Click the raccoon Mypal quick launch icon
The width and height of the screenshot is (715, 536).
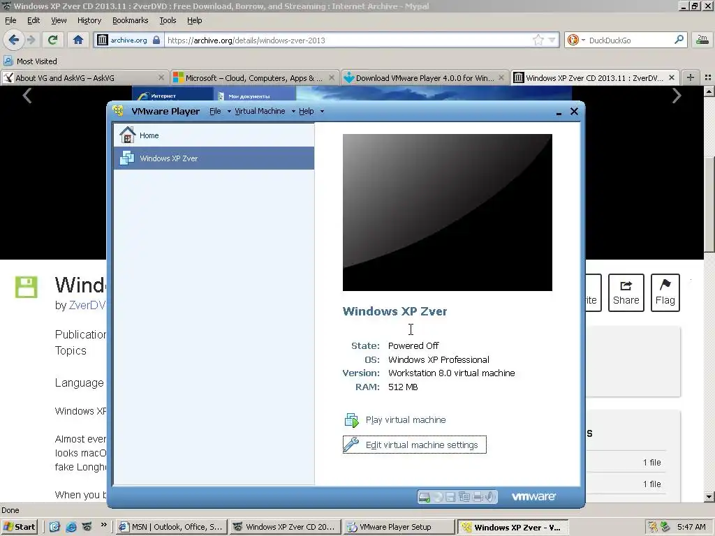click(87, 527)
